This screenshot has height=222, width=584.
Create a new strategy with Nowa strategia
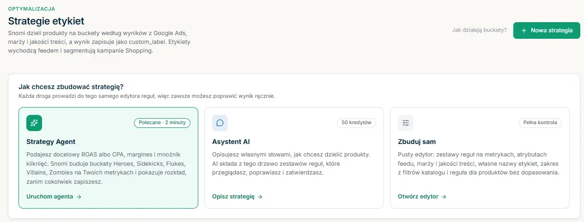pos(547,30)
